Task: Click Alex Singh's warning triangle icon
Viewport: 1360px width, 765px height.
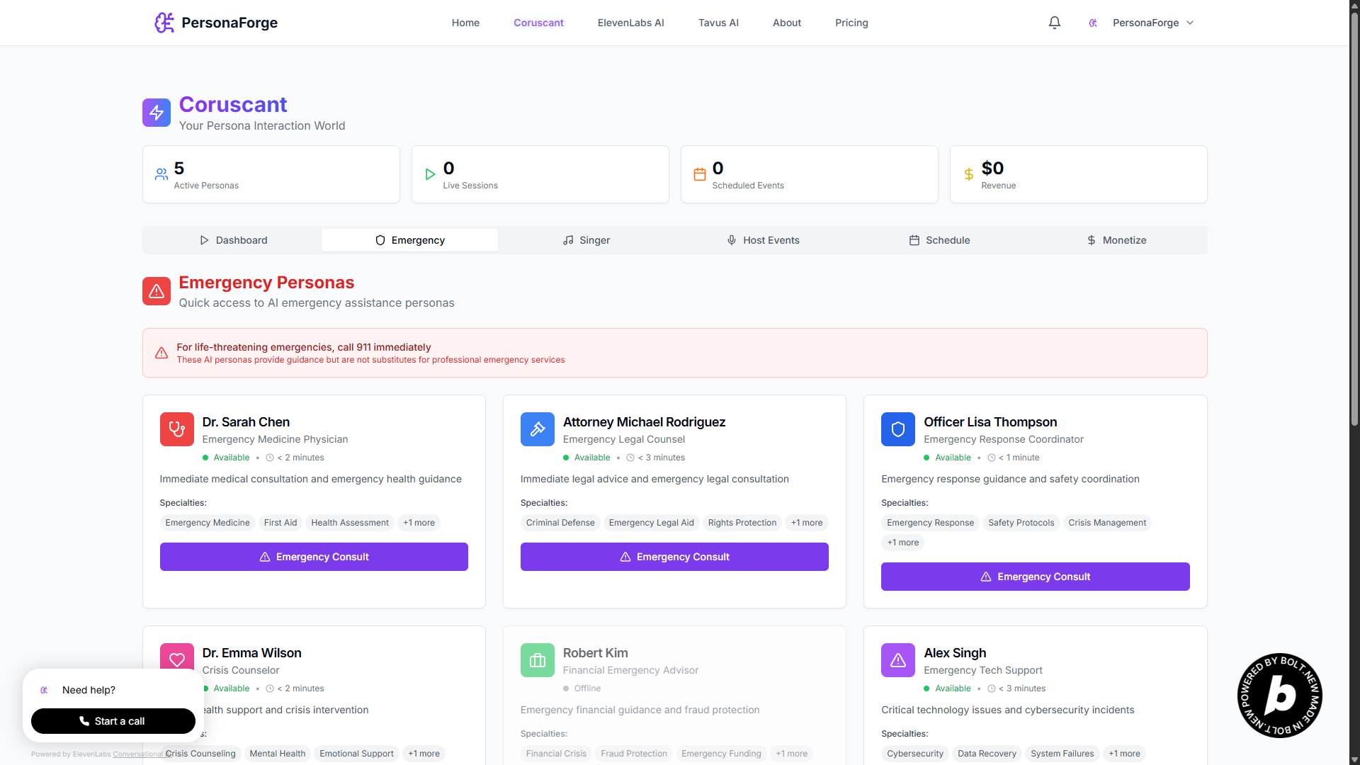Action: [x=897, y=660]
